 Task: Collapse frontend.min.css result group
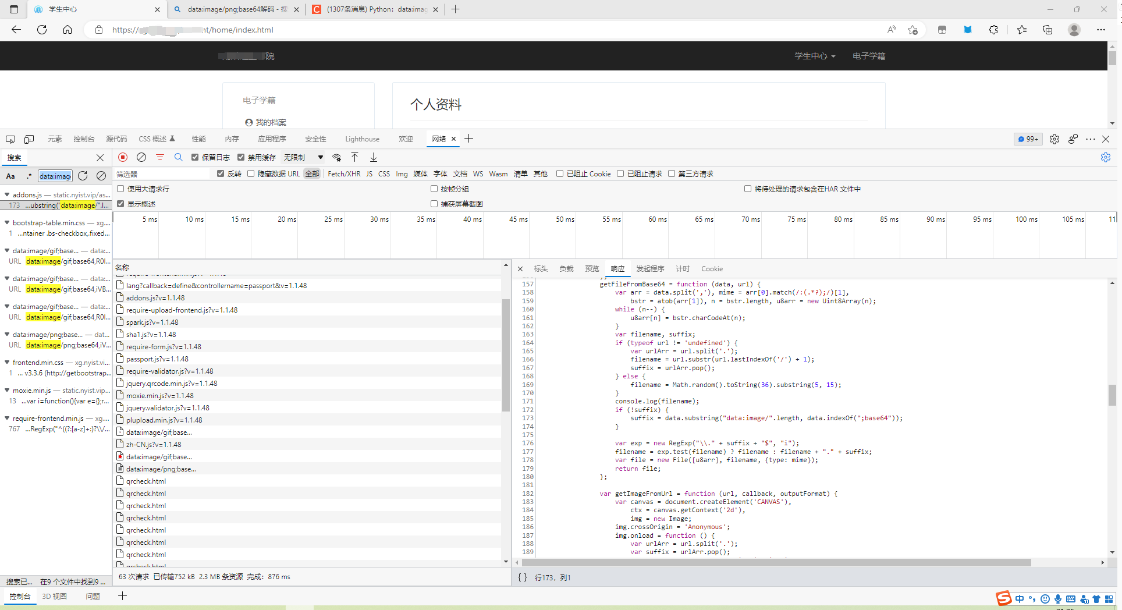click(6, 363)
